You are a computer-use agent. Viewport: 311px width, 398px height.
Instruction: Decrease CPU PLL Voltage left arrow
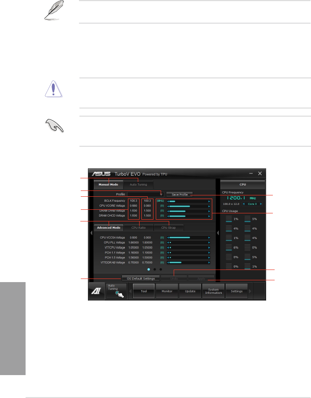168,243
